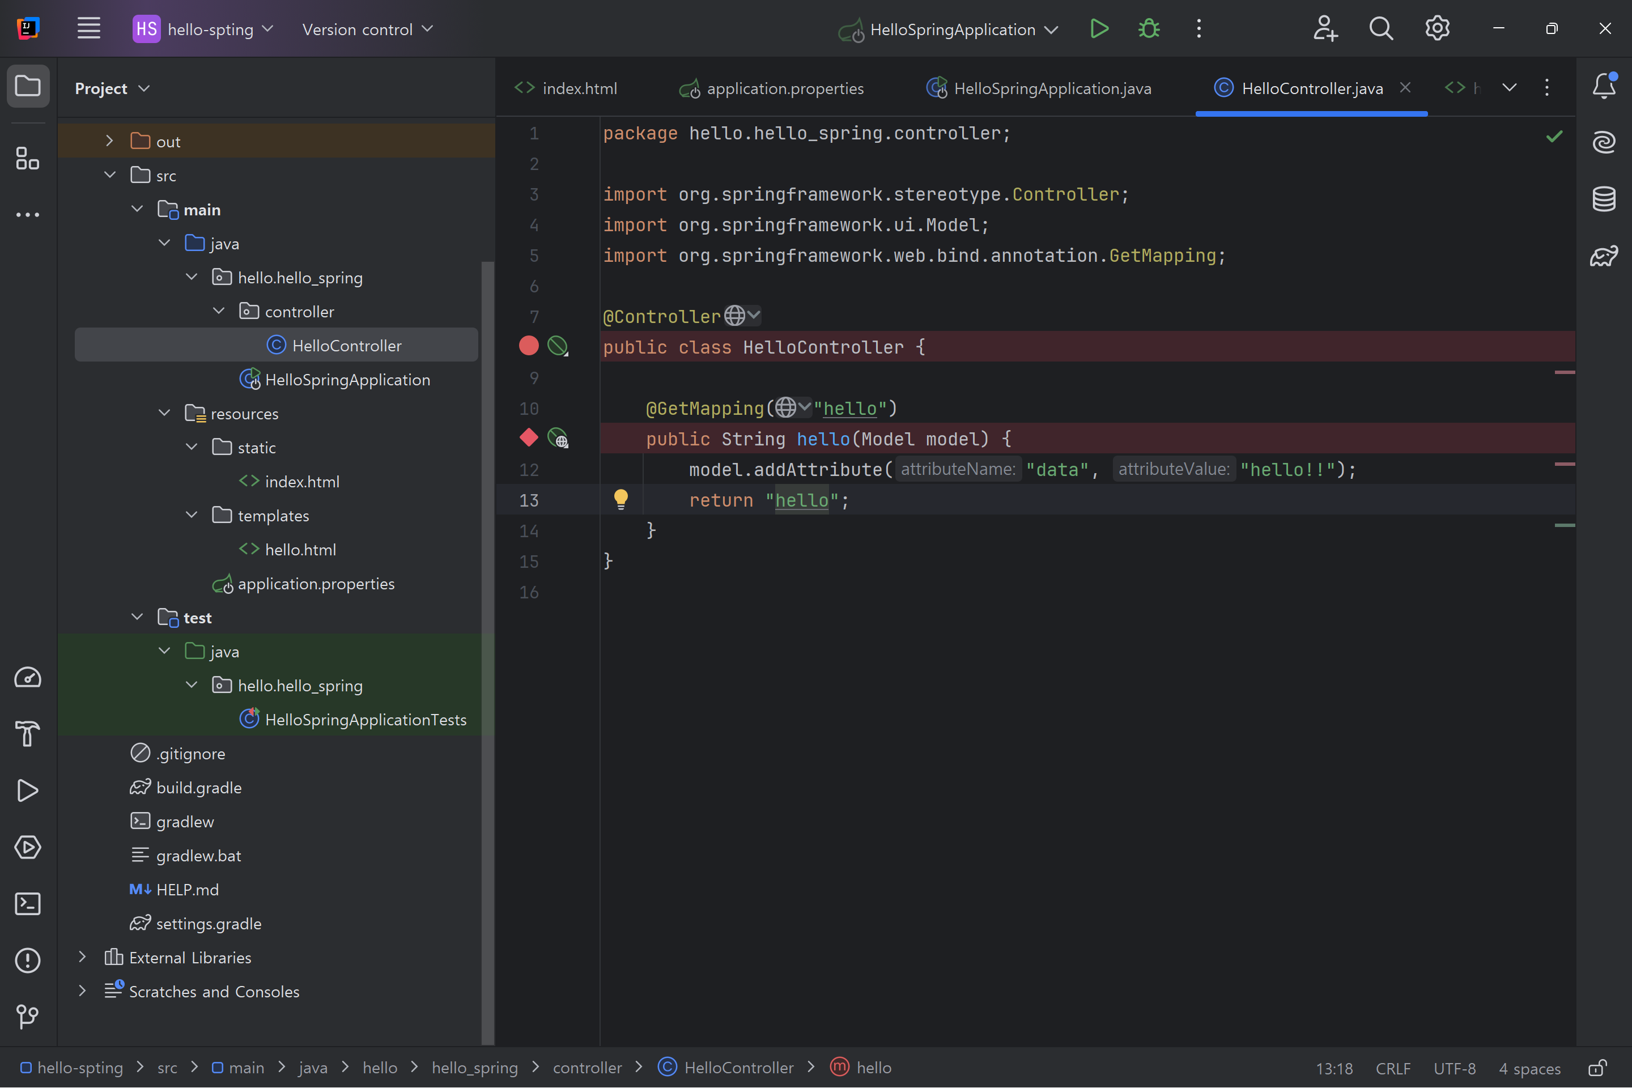Open the Problems tool window
The image size is (1632, 1088).
click(28, 960)
